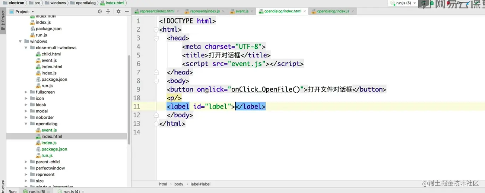This screenshot has height=193, width=485.
Task: Collapse the close-multi-windows folder
Action: tap(26, 48)
